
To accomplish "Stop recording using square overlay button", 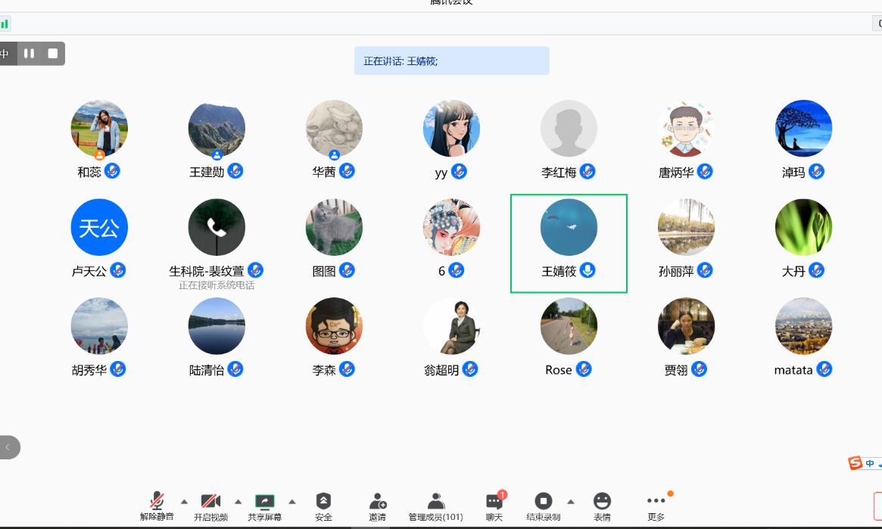I will [53, 54].
